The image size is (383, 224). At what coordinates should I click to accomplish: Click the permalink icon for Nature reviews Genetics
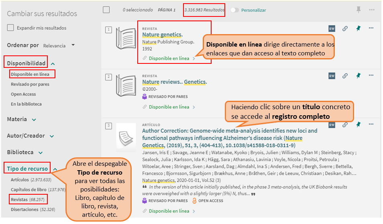(x=344, y=75)
